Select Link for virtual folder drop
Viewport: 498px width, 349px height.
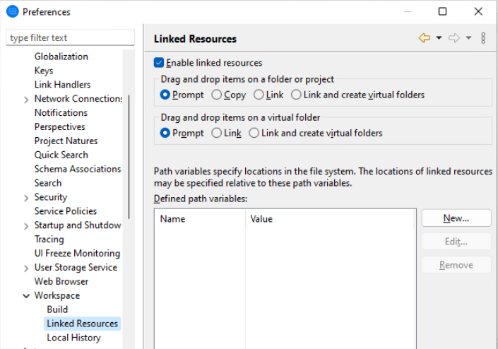pyautogui.click(x=217, y=133)
